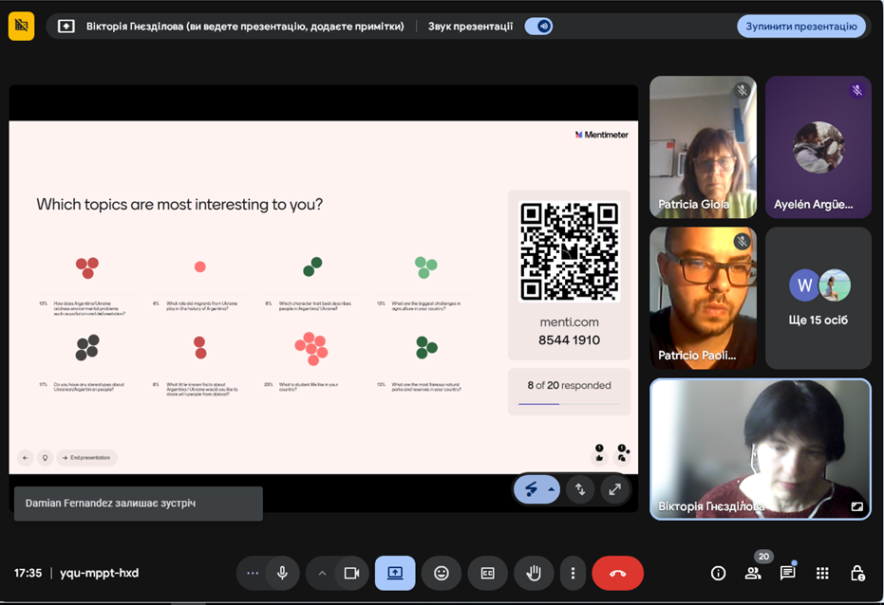
Task: Open the three-dot more options menu
Action: pyautogui.click(x=573, y=573)
